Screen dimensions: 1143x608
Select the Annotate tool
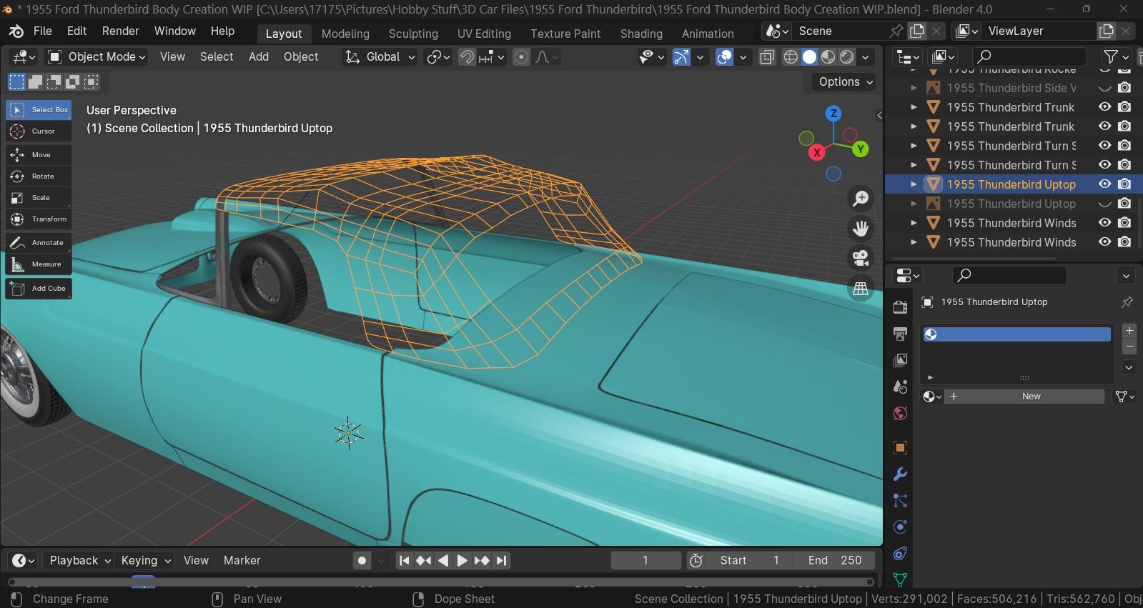39,243
